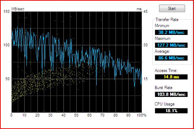The width and height of the screenshot is (194, 129).
Task: Click the 50 percent mark on the horizontal axis
Action: point(76,115)
